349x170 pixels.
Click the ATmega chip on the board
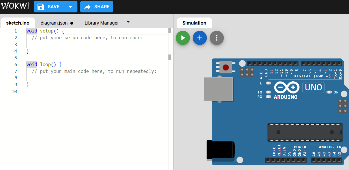coord(305,132)
